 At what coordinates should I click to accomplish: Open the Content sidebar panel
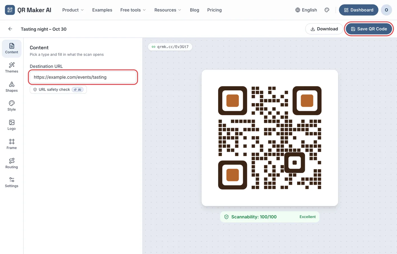click(x=12, y=49)
